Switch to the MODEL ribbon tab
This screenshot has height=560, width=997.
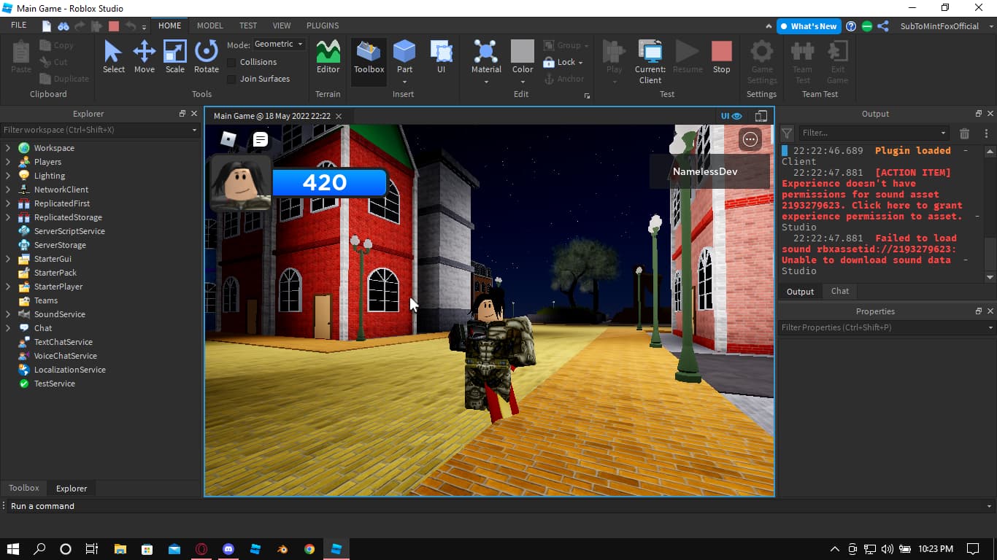pyautogui.click(x=209, y=26)
